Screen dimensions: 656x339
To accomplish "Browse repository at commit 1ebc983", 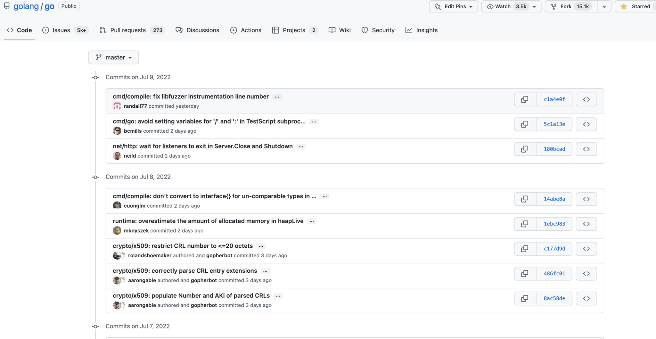I will [586, 224].
